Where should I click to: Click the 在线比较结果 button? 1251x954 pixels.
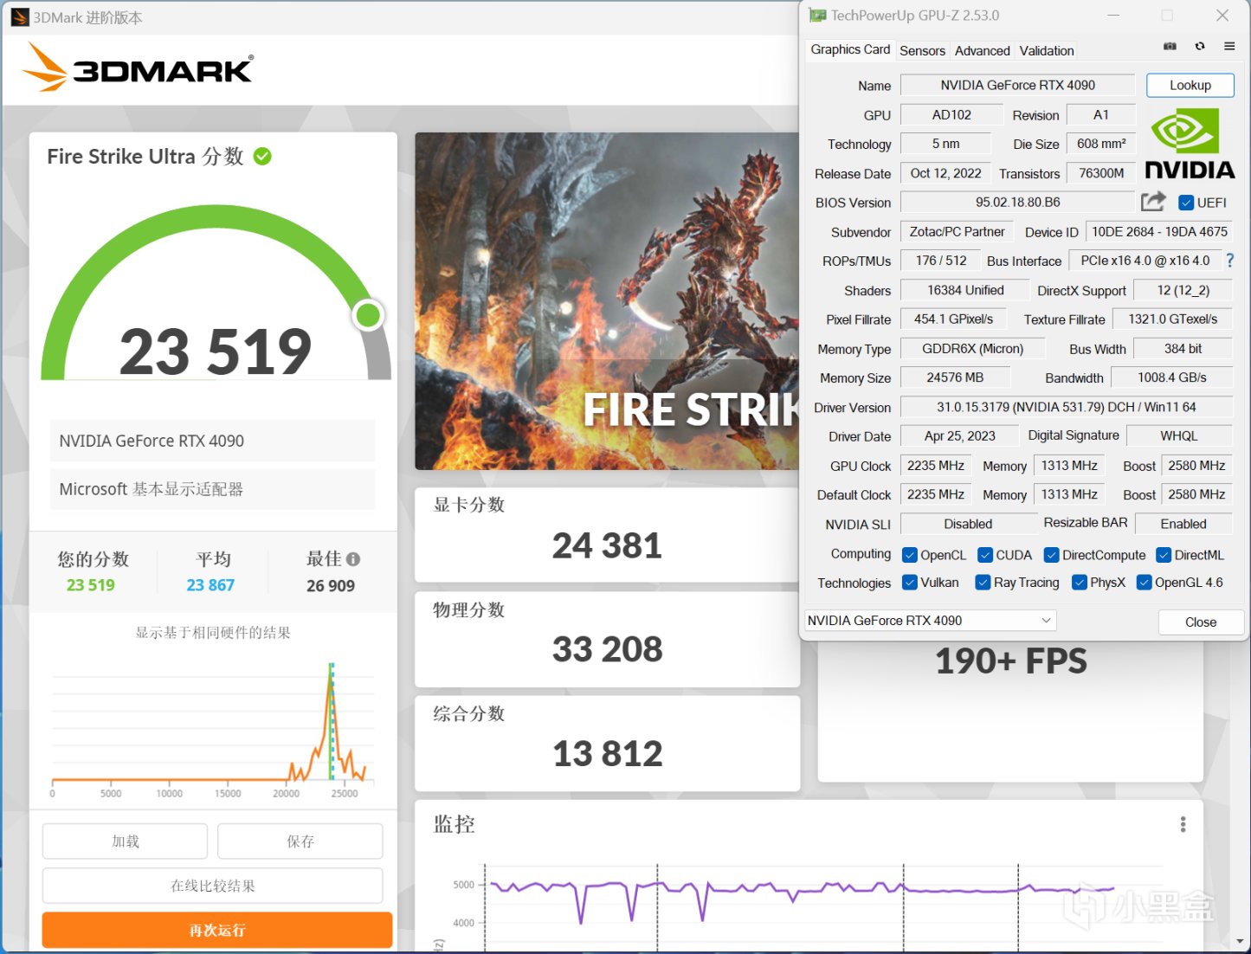coord(213,886)
